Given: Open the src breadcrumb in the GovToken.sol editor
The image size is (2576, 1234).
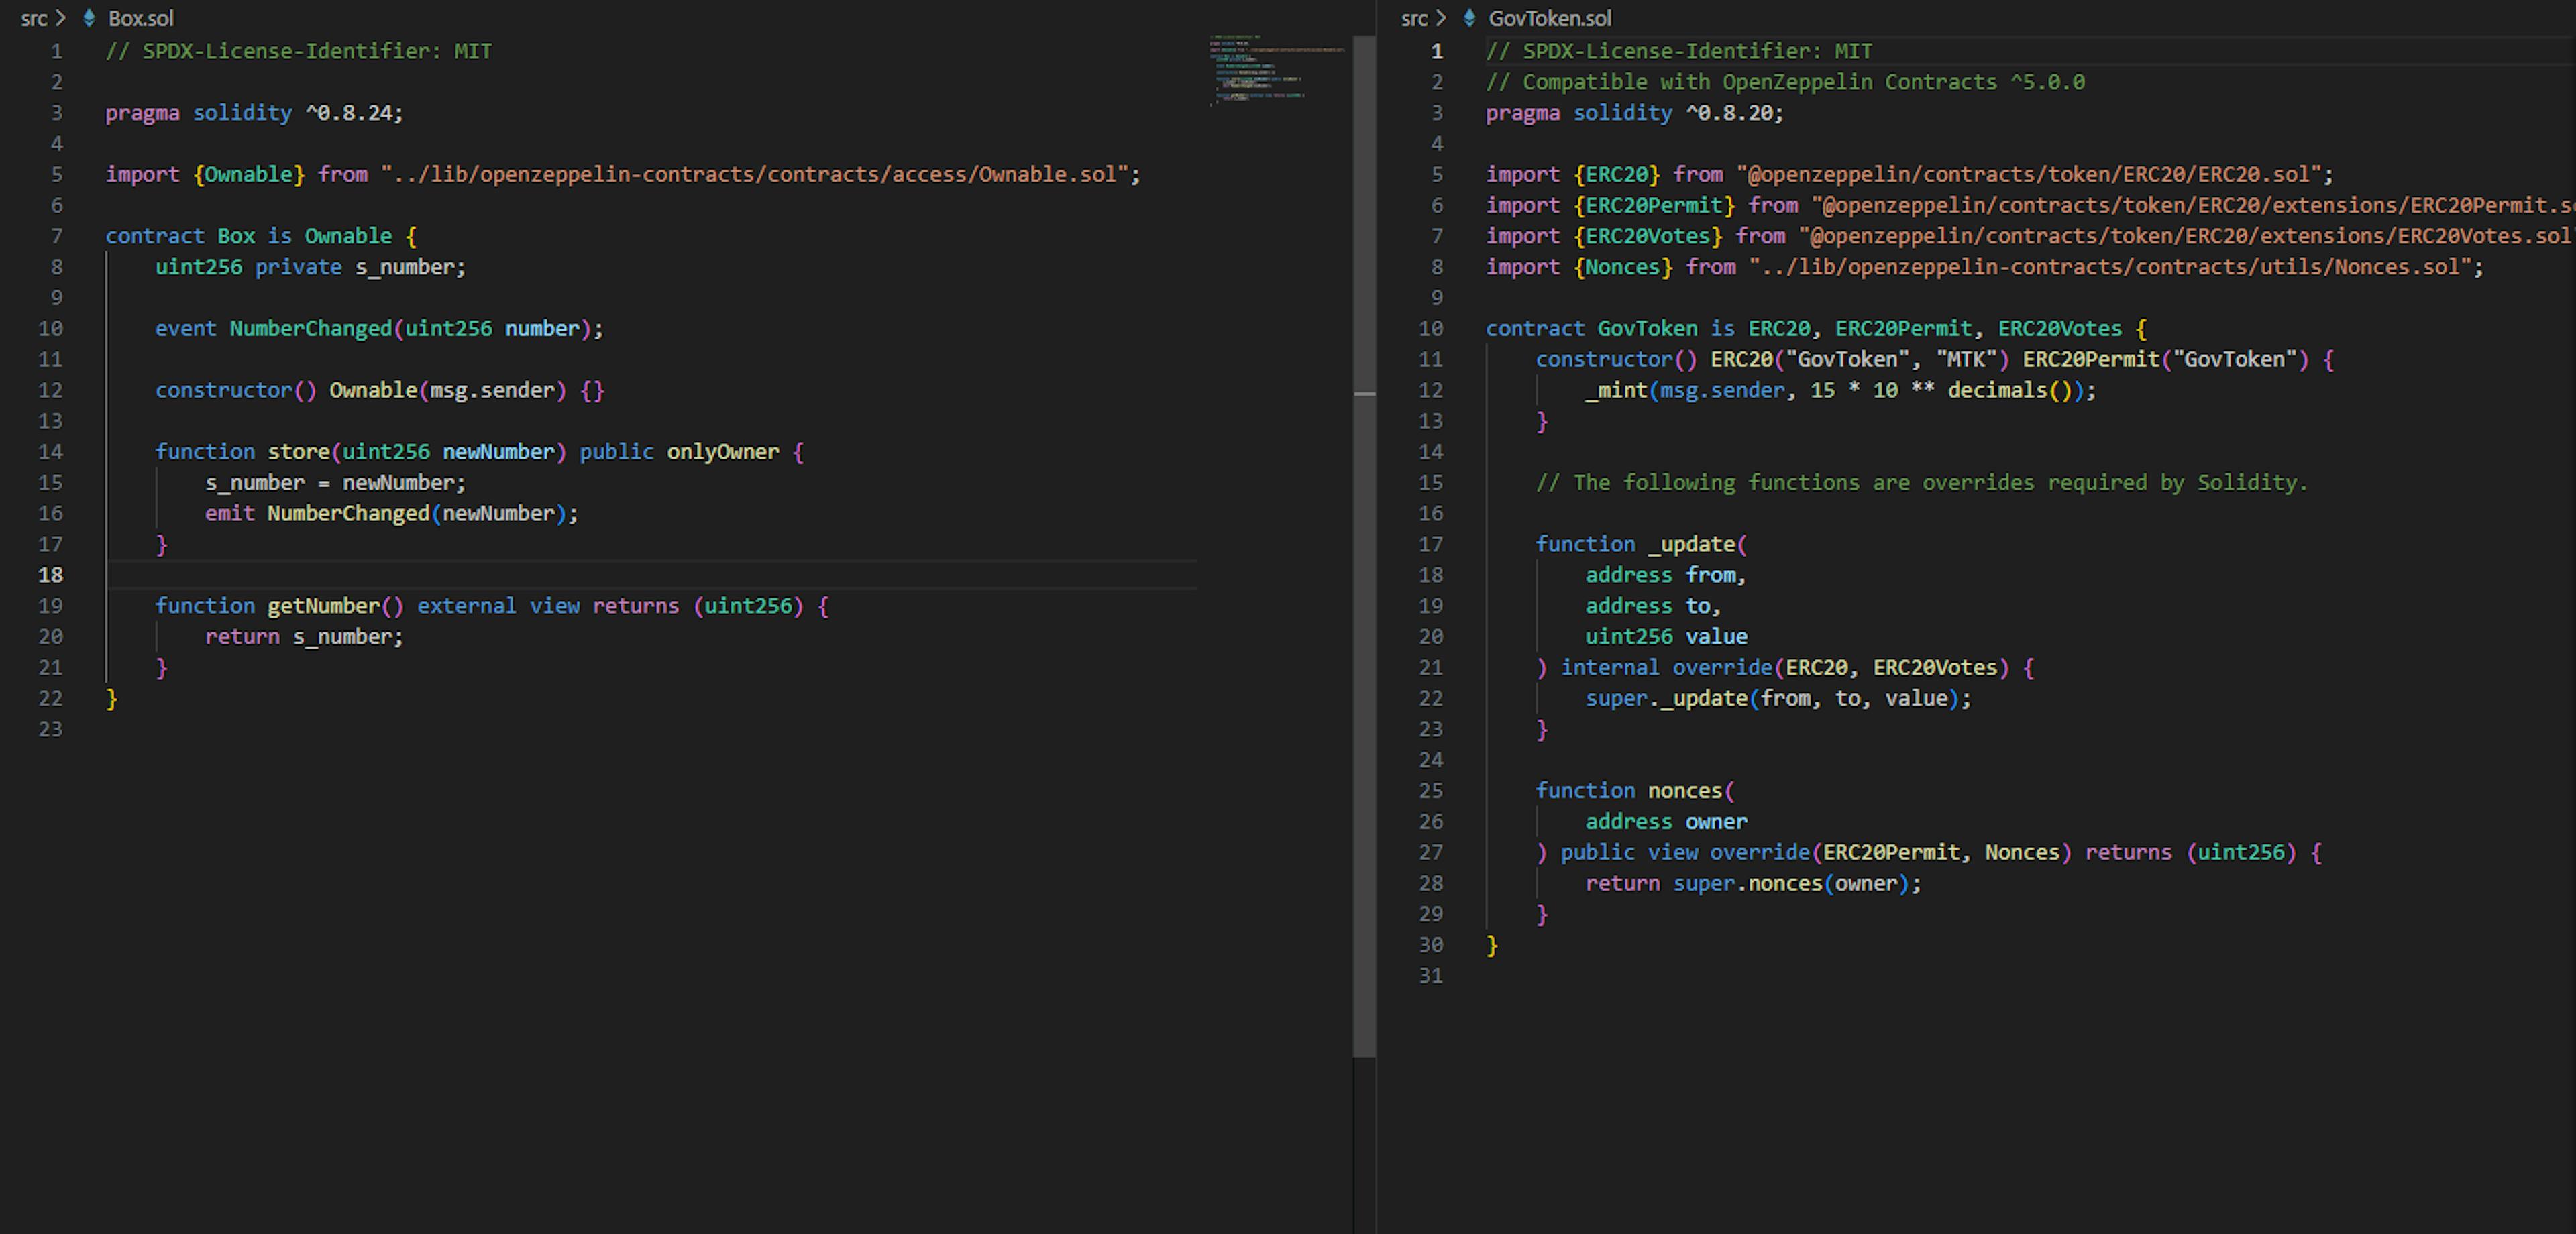Looking at the screenshot, I should tap(1413, 18).
